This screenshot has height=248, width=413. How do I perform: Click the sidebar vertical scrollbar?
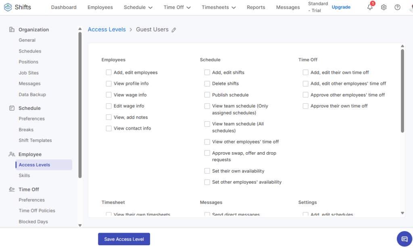click(80, 105)
